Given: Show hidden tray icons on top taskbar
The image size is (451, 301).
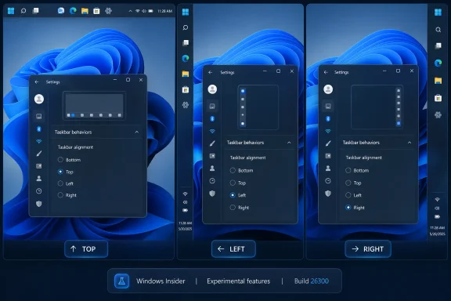Looking at the screenshot, I should coord(130,11).
